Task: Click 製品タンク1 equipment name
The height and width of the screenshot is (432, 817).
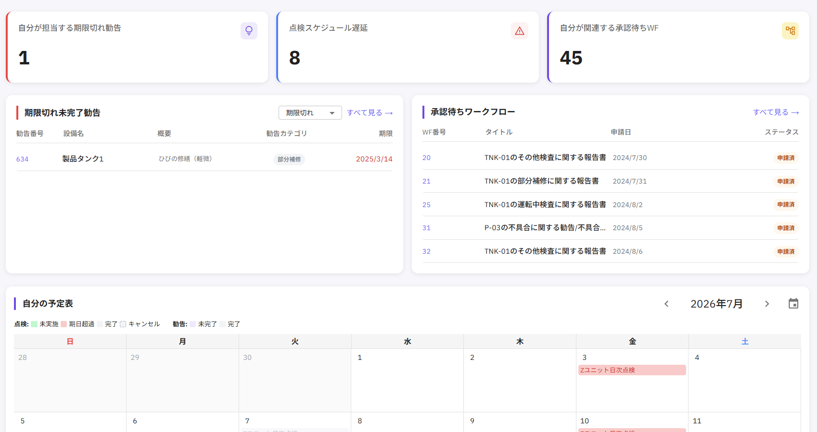Action: [x=83, y=159]
